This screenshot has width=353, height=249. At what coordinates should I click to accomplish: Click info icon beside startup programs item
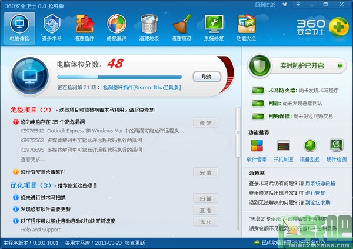(16, 221)
